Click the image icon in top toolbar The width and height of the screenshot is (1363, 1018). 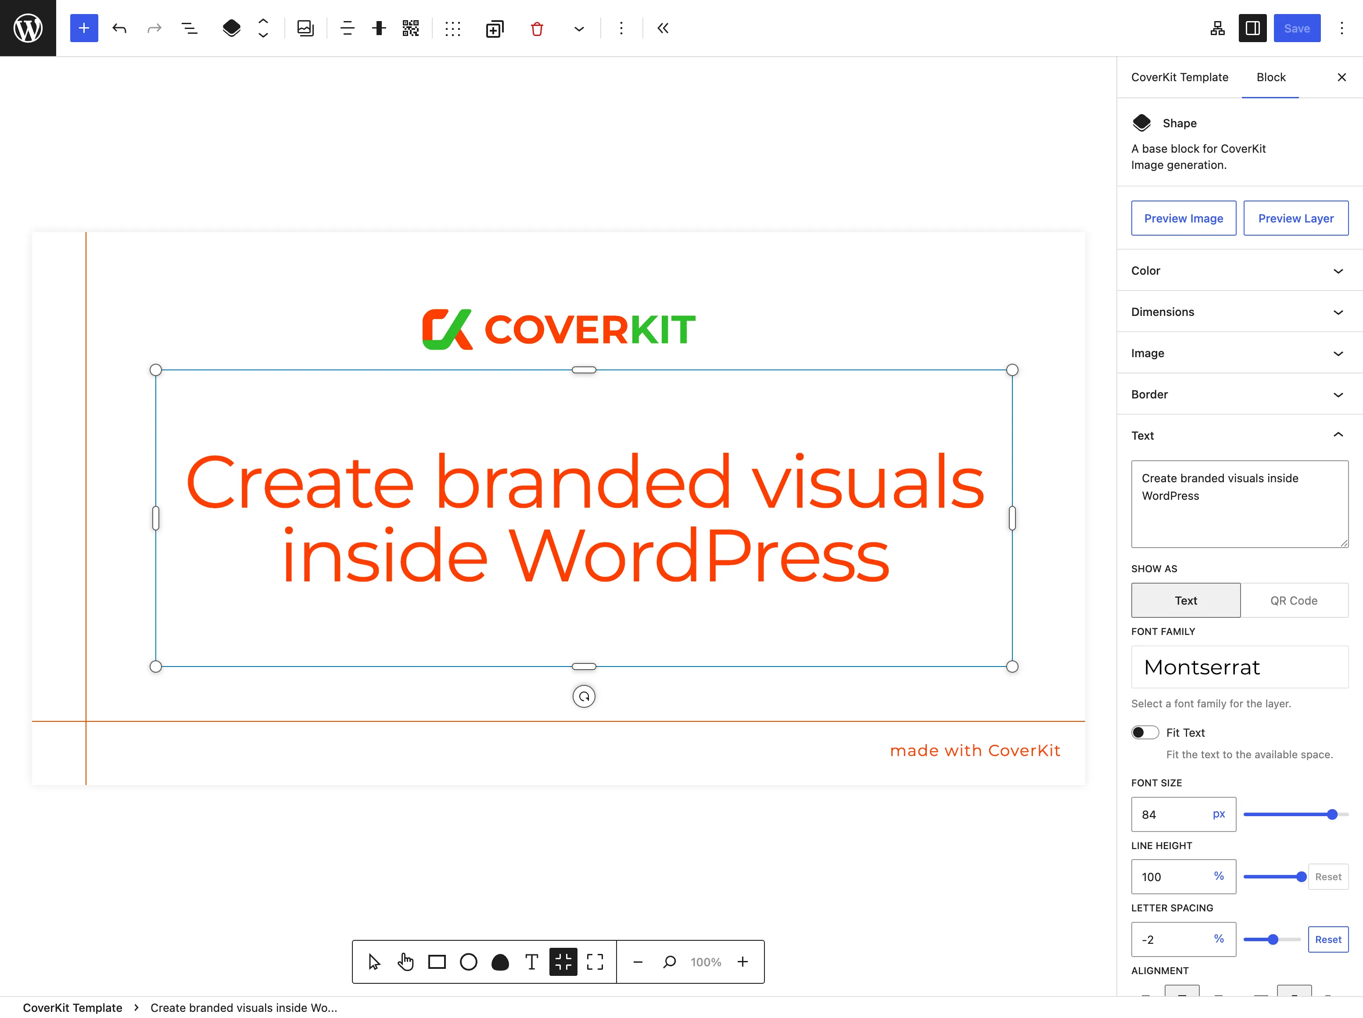305,29
